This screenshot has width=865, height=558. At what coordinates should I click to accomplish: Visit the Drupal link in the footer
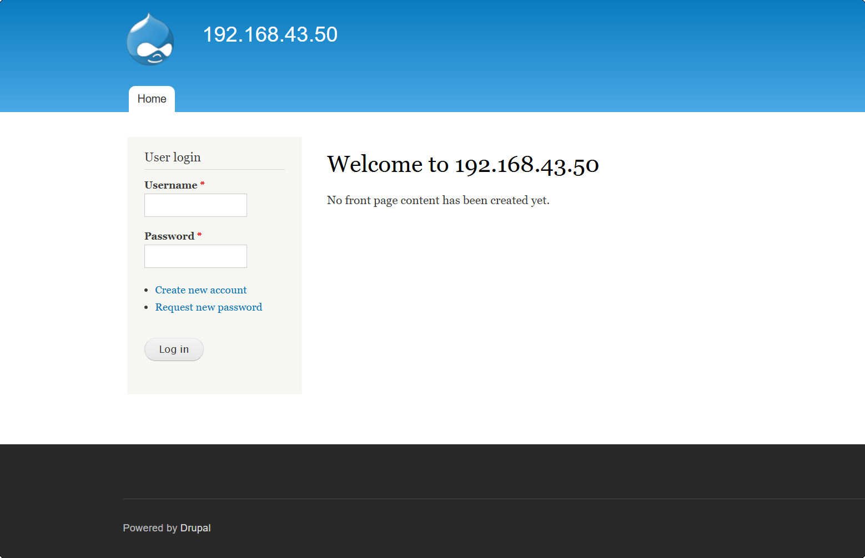pyautogui.click(x=195, y=528)
